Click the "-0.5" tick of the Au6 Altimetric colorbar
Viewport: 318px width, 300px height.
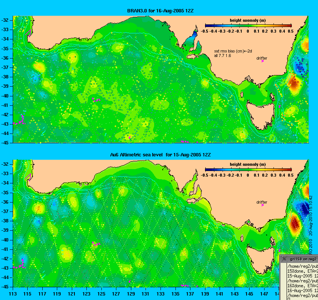coord(204,175)
